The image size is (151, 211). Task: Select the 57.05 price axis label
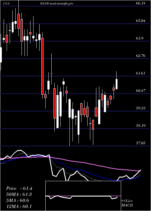point(141,143)
